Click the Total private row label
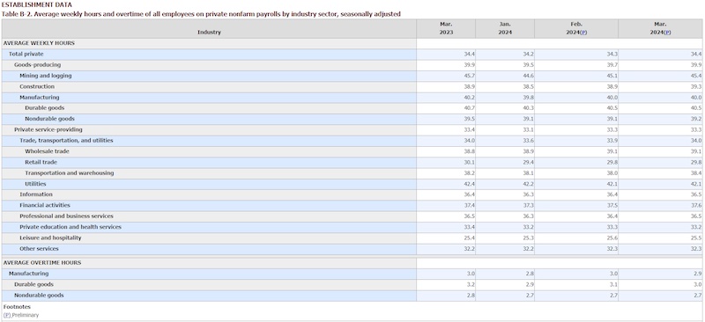The image size is (705, 322). point(26,54)
